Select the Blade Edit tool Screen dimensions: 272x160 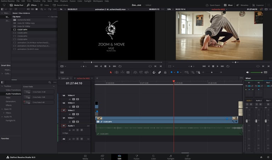point(128,72)
